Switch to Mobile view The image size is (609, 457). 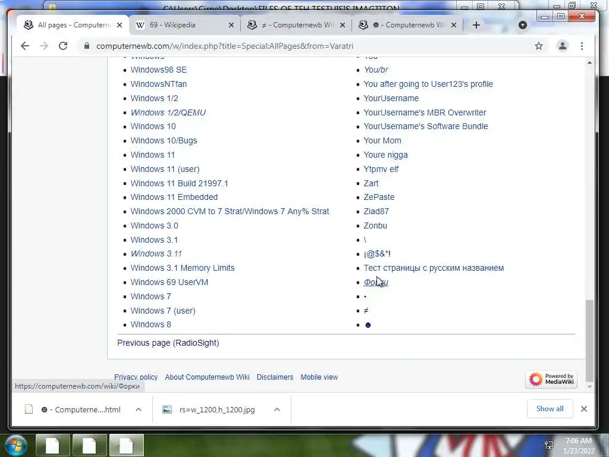pos(319,377)
